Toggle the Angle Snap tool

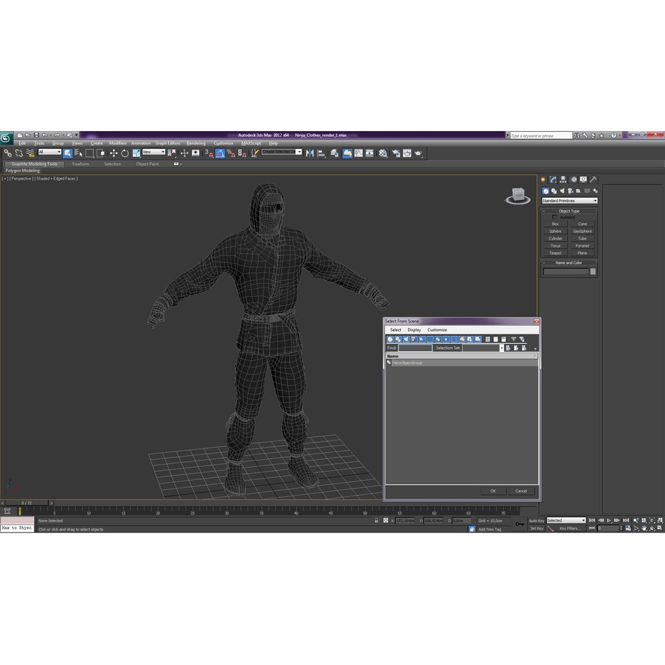220,153
